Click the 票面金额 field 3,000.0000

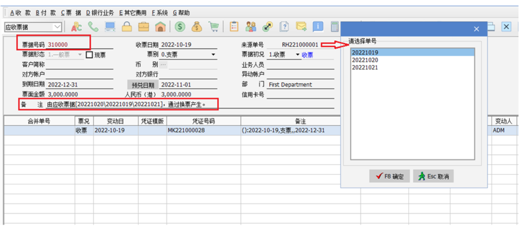pos(80,94)
